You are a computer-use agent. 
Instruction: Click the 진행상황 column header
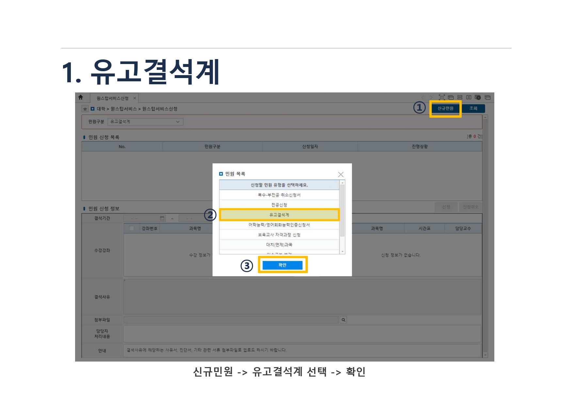click(420, 147)
